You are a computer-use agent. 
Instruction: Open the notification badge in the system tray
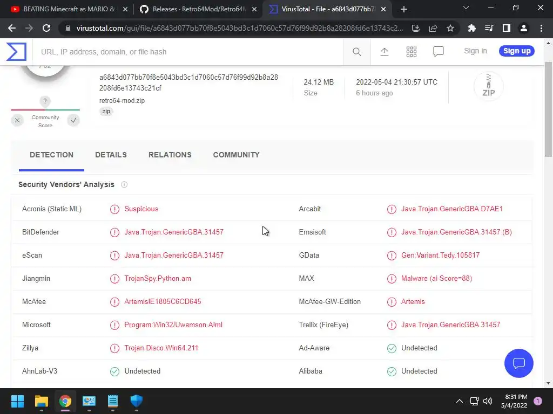[537, 401]
